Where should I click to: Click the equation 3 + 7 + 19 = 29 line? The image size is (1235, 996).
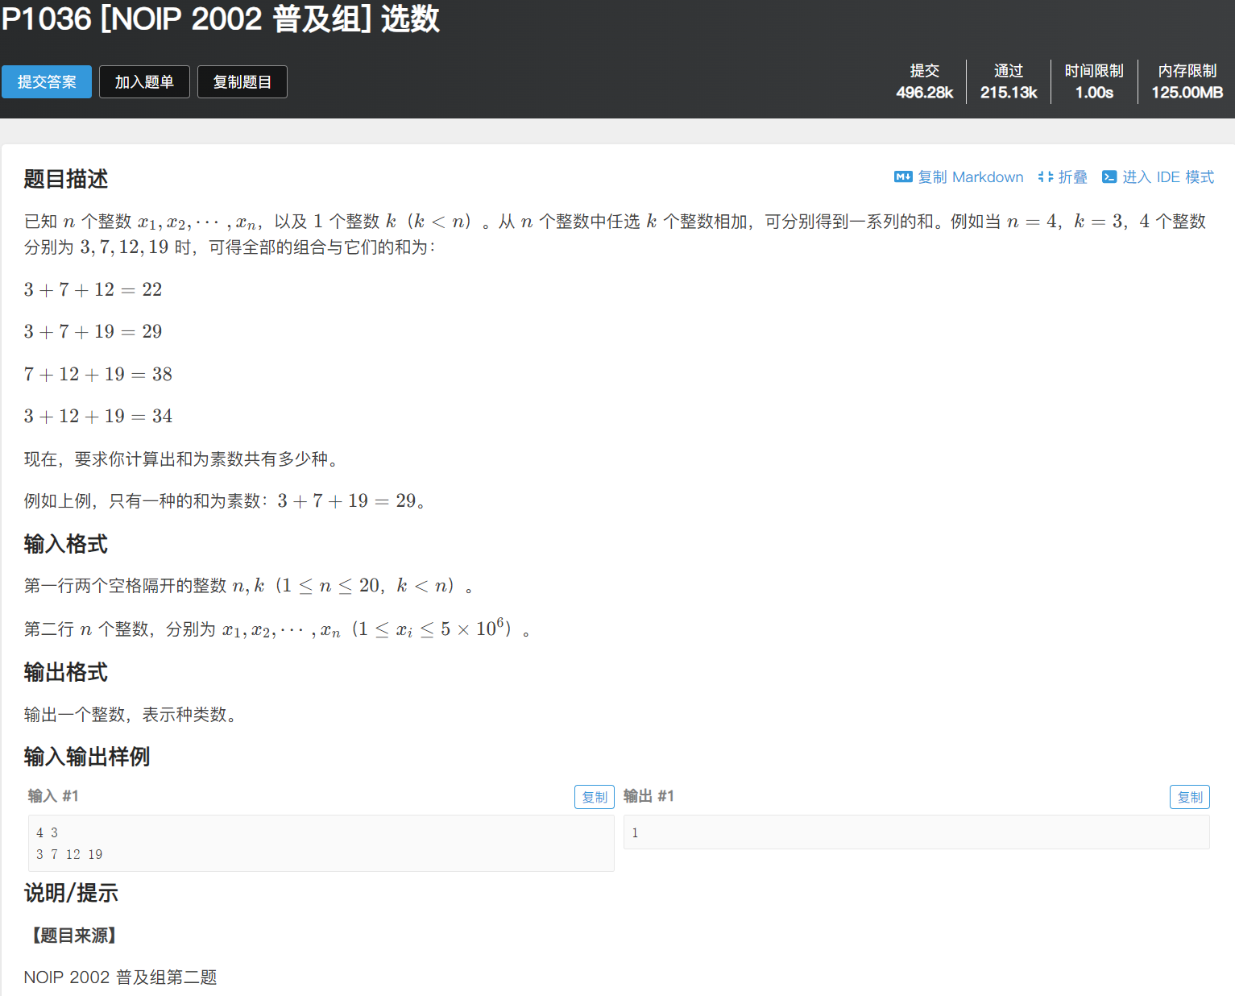click(x=93, y=331)
